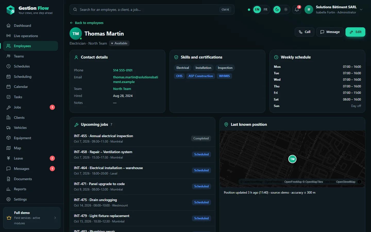371x232 pixels.
Task: Click Sunday Day off schedule row
Action: coord(317,106)
